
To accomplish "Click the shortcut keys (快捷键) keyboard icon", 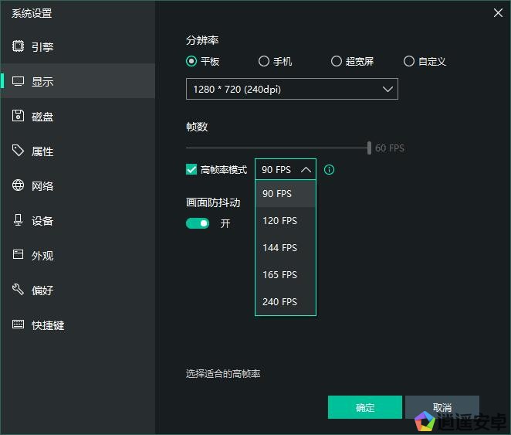I will click(x=18, y=325).
